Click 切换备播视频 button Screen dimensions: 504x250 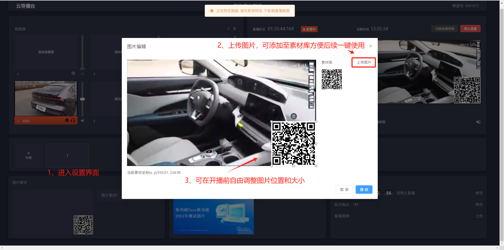click(x=445, y=29)
